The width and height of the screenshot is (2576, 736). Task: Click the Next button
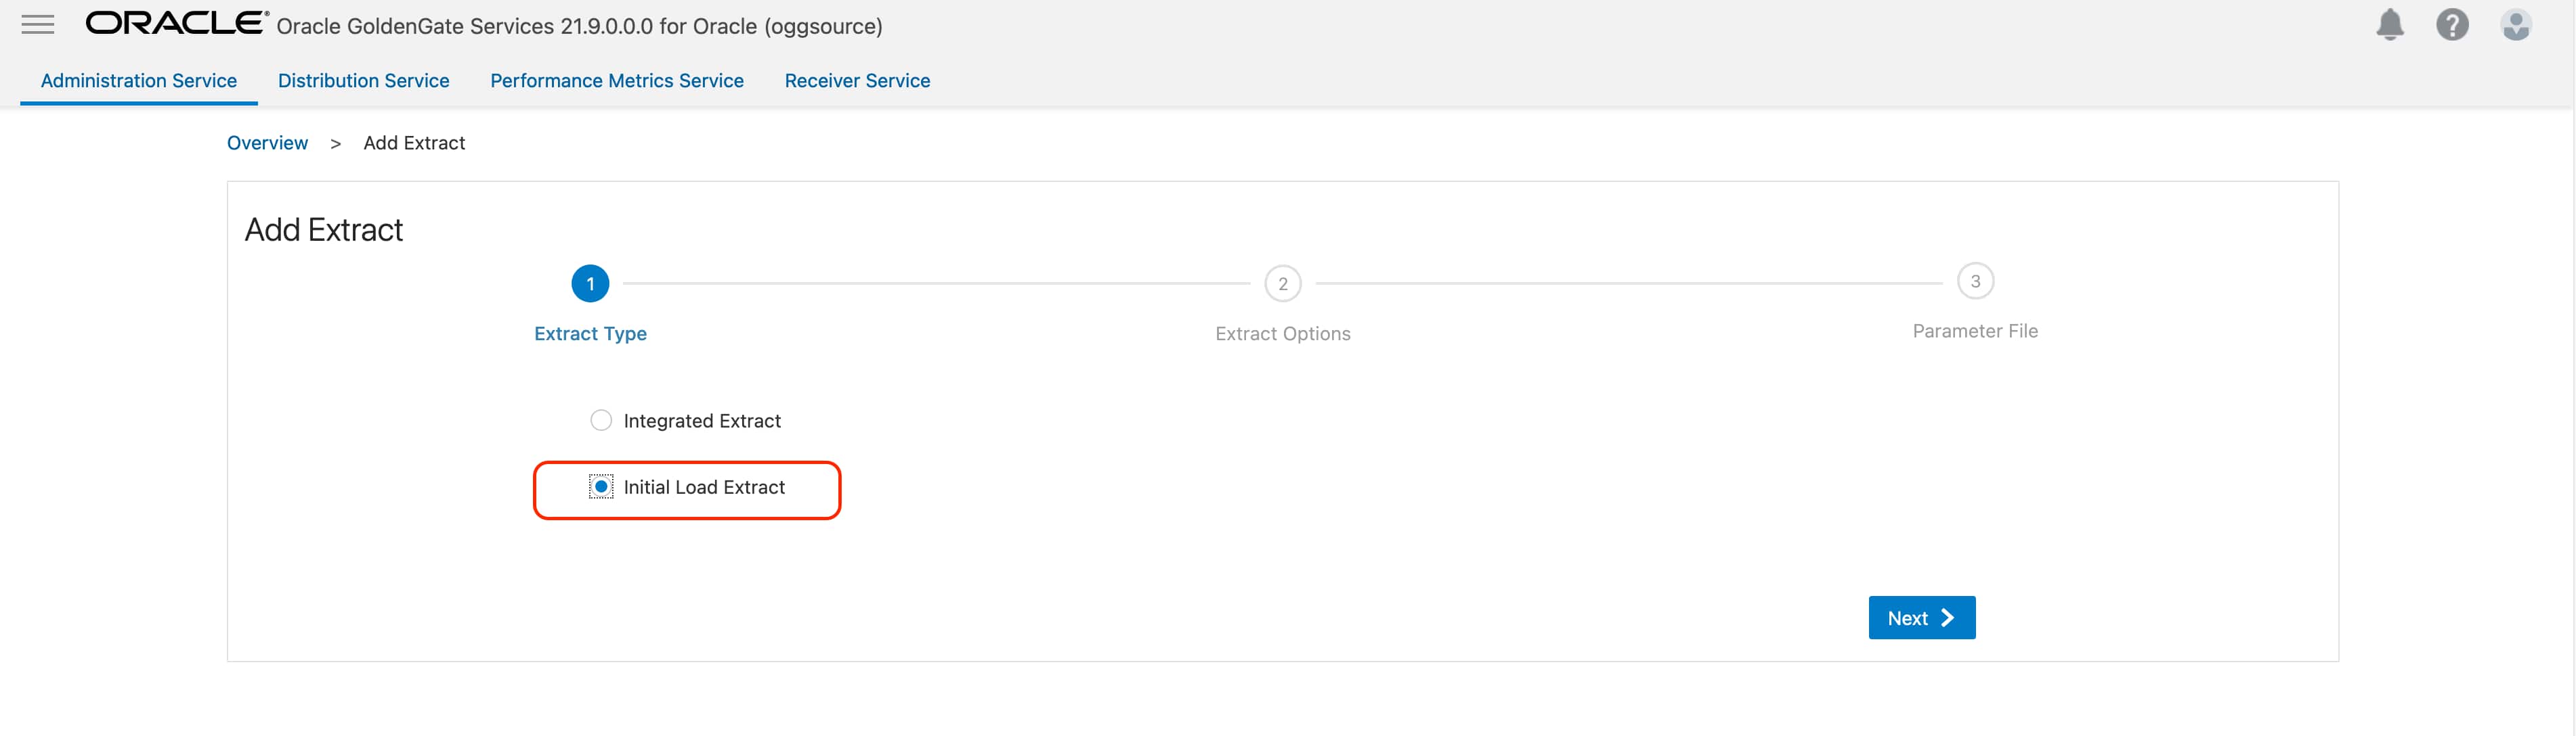[x=1921, y=618]
